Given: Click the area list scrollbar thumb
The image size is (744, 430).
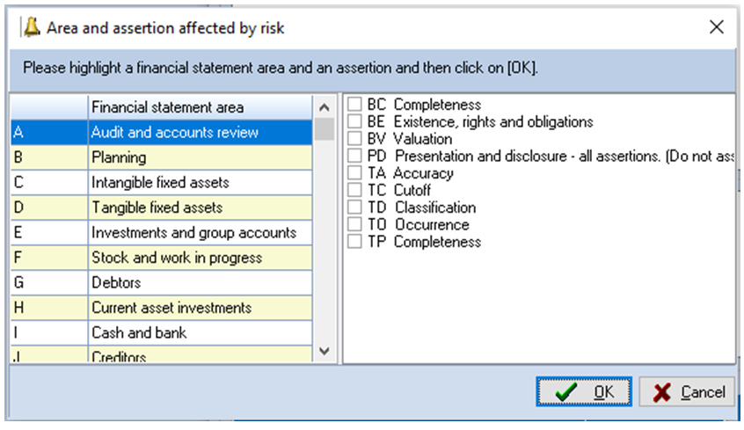Looking at the screenshot, I should click(325, 129).
